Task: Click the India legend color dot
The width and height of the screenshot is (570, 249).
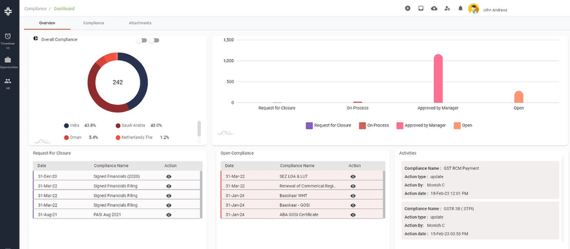Action: point(66,125)
